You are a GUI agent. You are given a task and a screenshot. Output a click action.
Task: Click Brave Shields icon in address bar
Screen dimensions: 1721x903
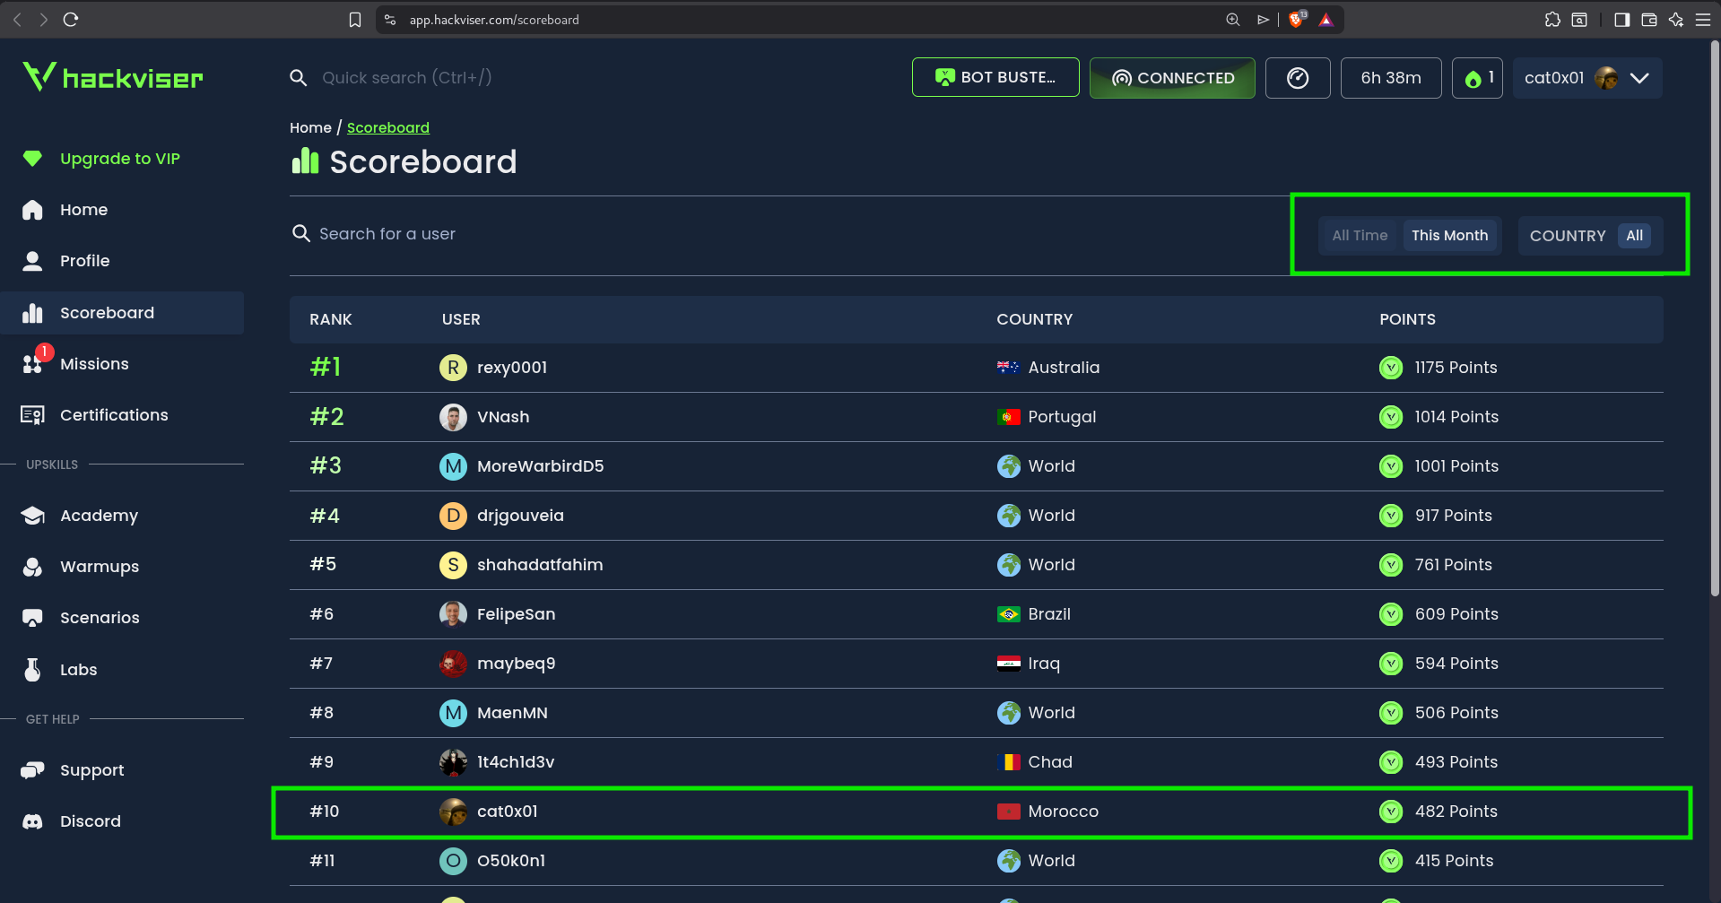(1298, 20)
